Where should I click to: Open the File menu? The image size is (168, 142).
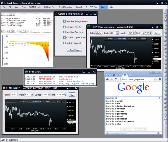pyautogui.click(x=4, y=7)
